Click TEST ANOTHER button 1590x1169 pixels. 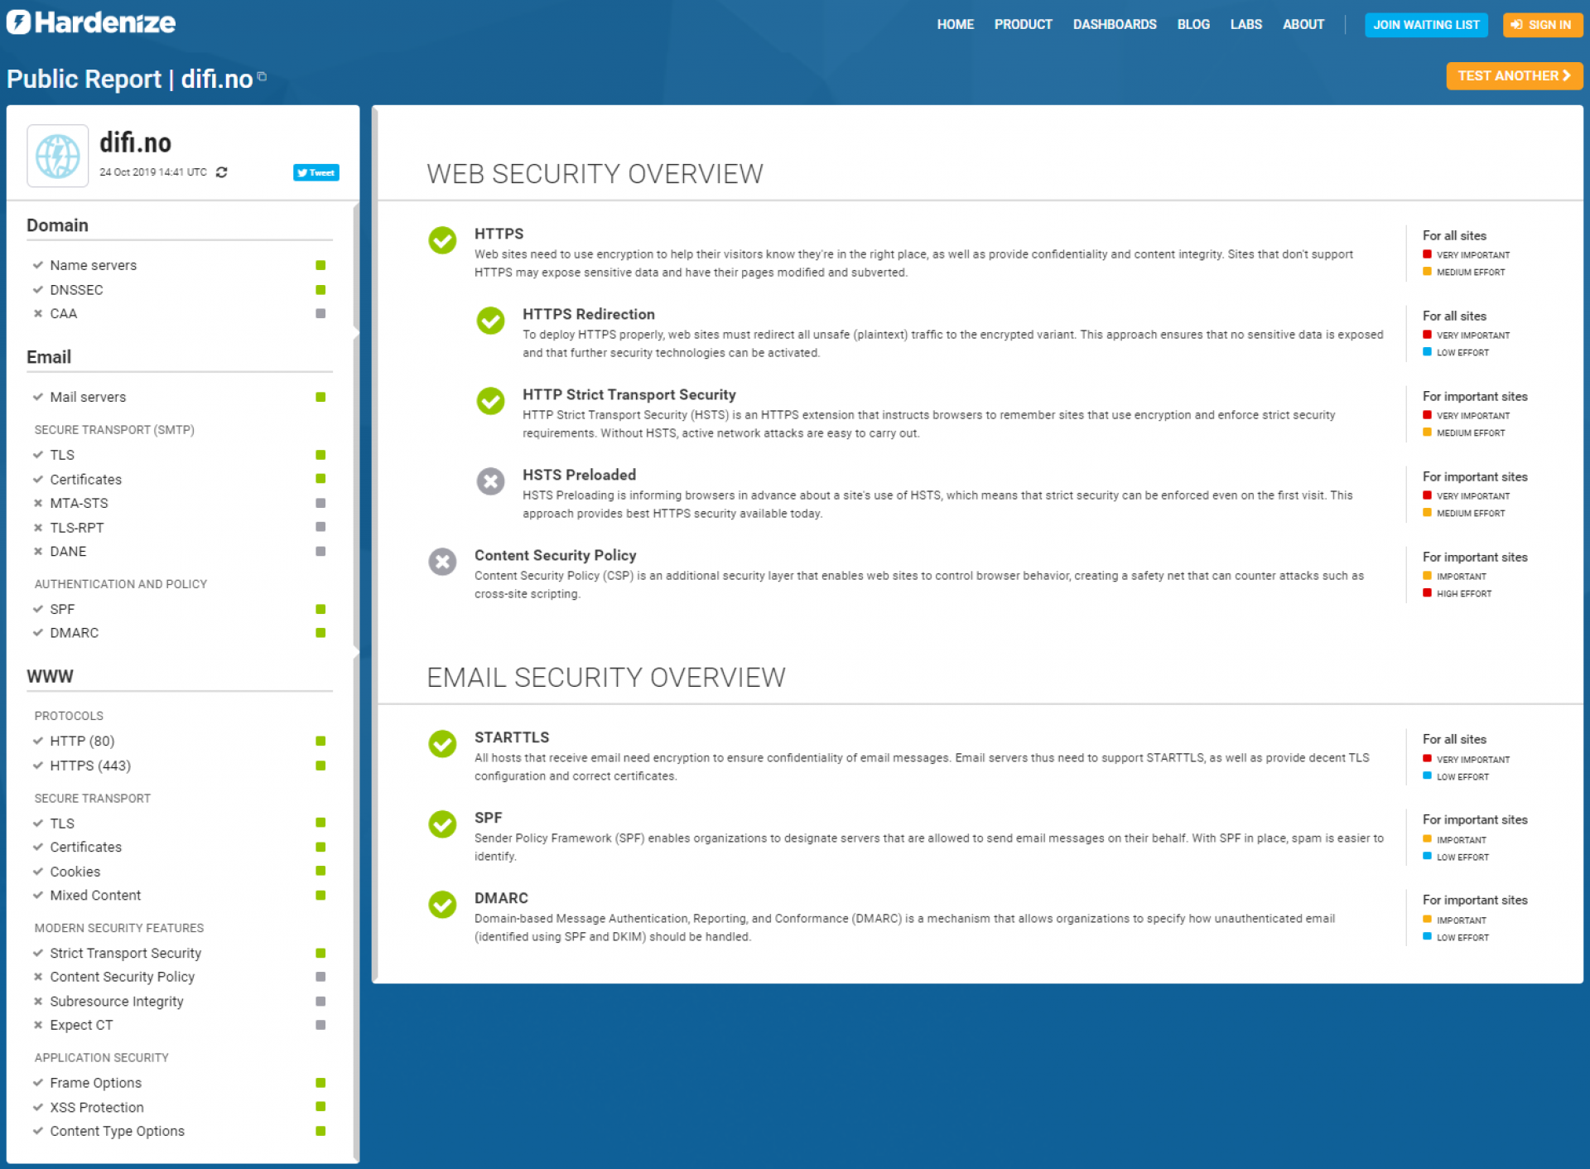1514,75
